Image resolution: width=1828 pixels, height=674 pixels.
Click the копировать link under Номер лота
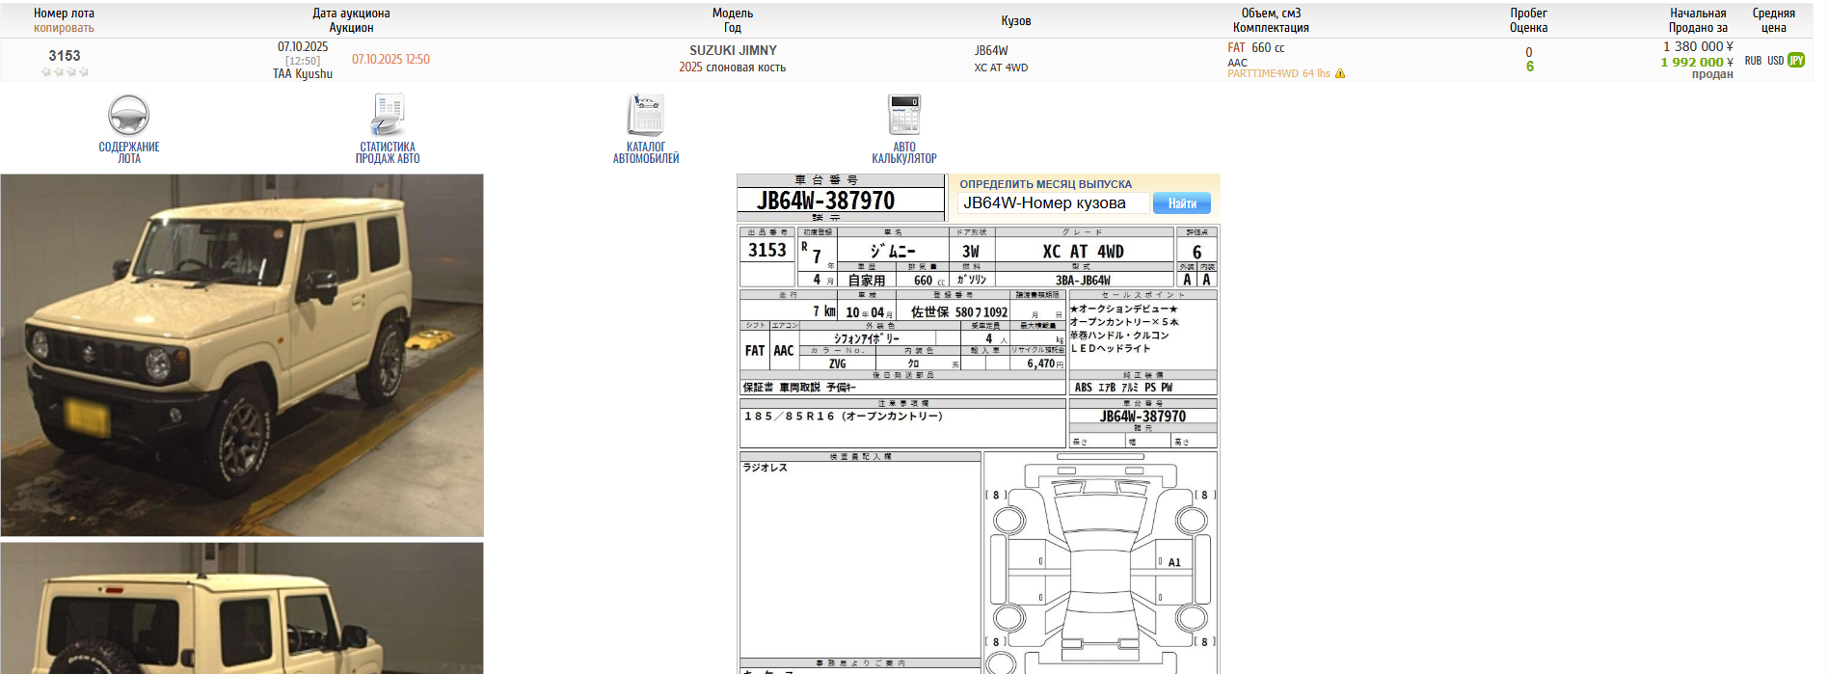64,28
